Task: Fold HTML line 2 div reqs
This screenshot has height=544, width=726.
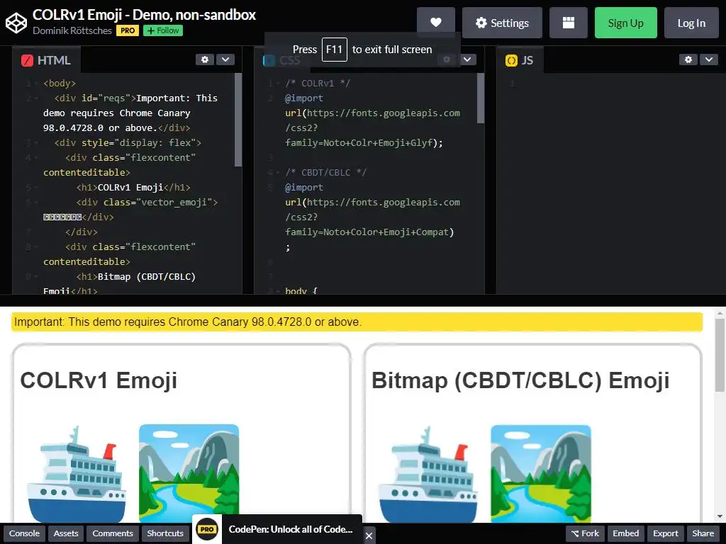Action: coord(36,98)
